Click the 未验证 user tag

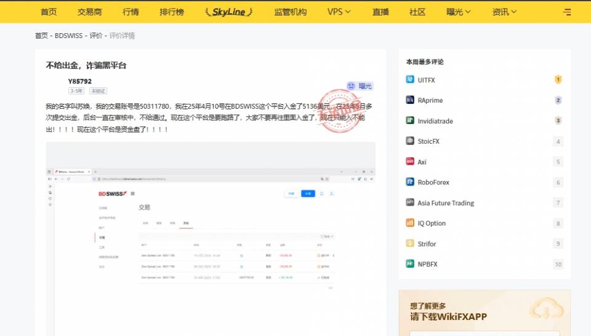98,91
